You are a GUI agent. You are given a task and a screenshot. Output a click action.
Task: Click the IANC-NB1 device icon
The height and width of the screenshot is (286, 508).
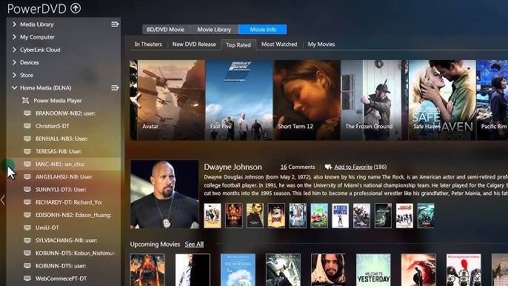coord(27,164)
